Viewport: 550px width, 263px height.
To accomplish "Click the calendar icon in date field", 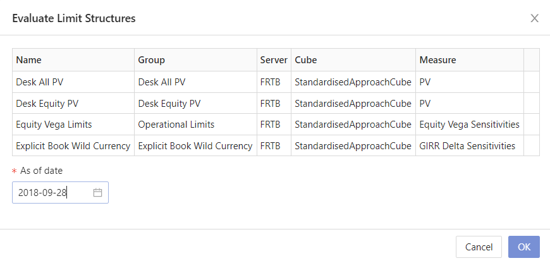I will point(97,193).
